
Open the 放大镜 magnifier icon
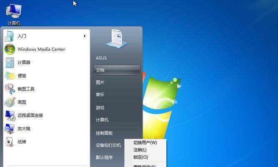(x=10, y=129)
